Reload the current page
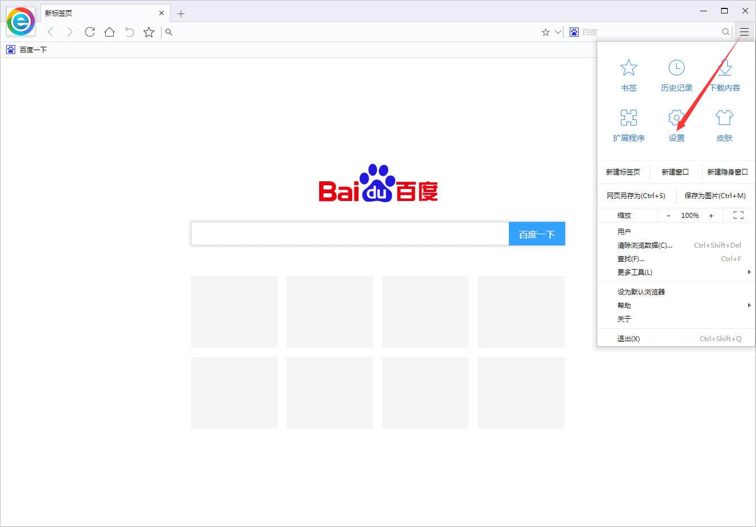Image resolution: width=756 pixels, height=527 pixels. [90, 32]
